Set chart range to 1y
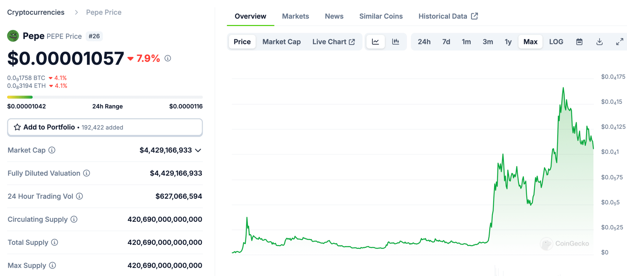 click(x=508, y=42)
